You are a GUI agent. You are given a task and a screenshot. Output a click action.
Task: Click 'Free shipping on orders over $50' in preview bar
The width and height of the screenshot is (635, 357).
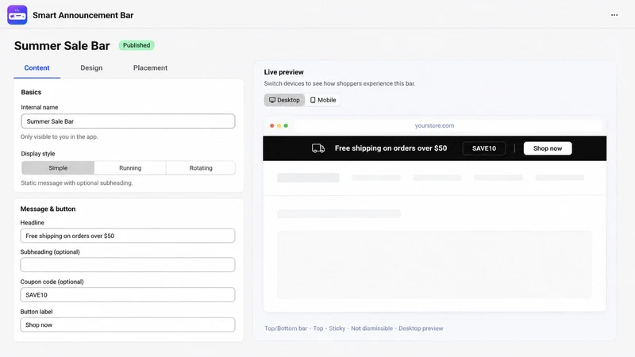click(391, 148)
